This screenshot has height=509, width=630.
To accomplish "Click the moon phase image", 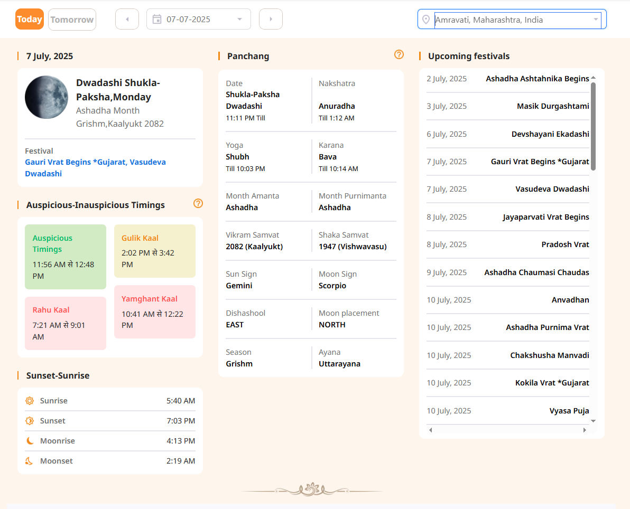I will 47,97.
